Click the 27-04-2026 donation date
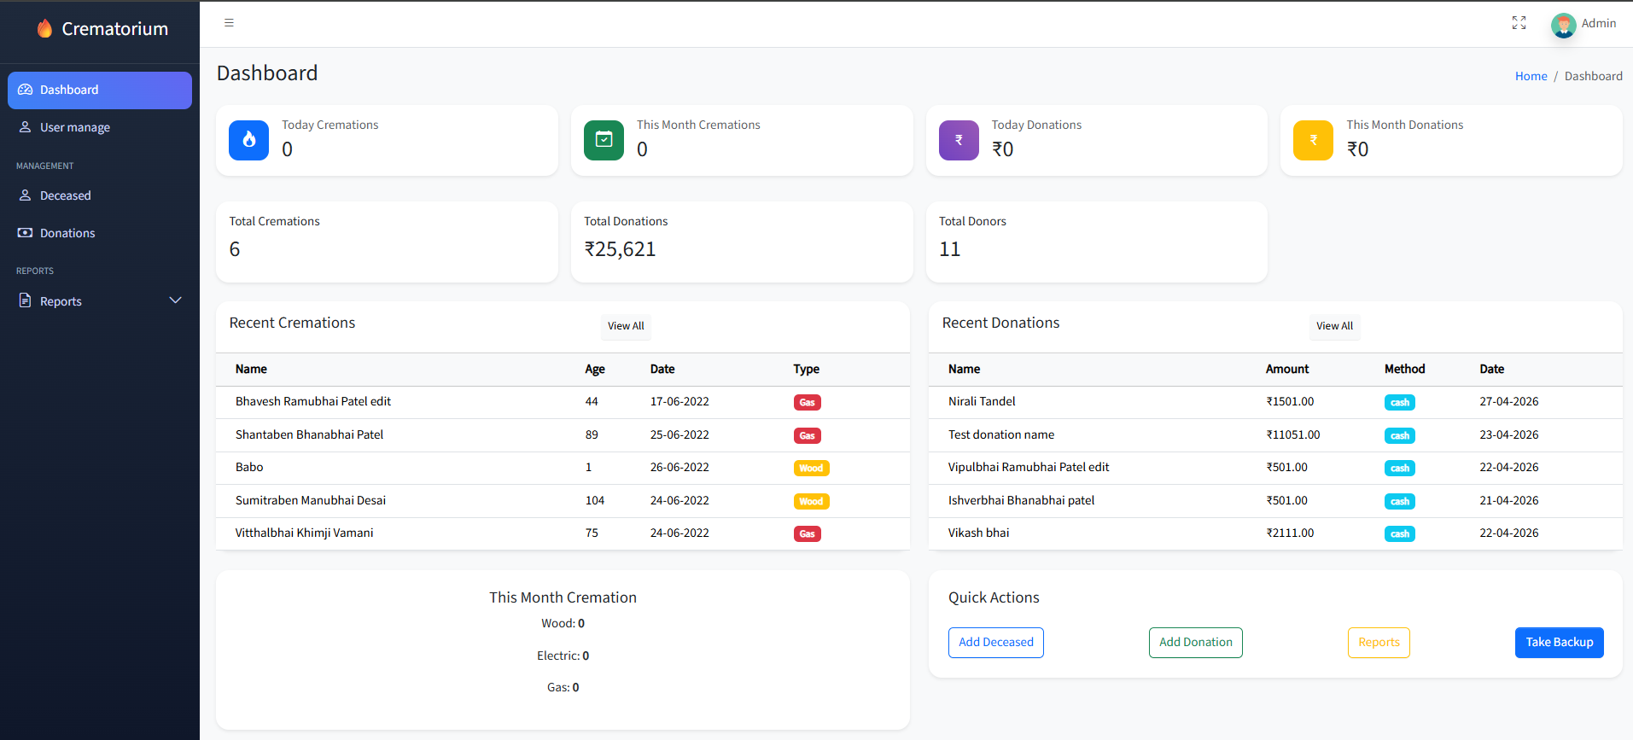Viewport: 1633px width, 740px height. coord(1508,401)
